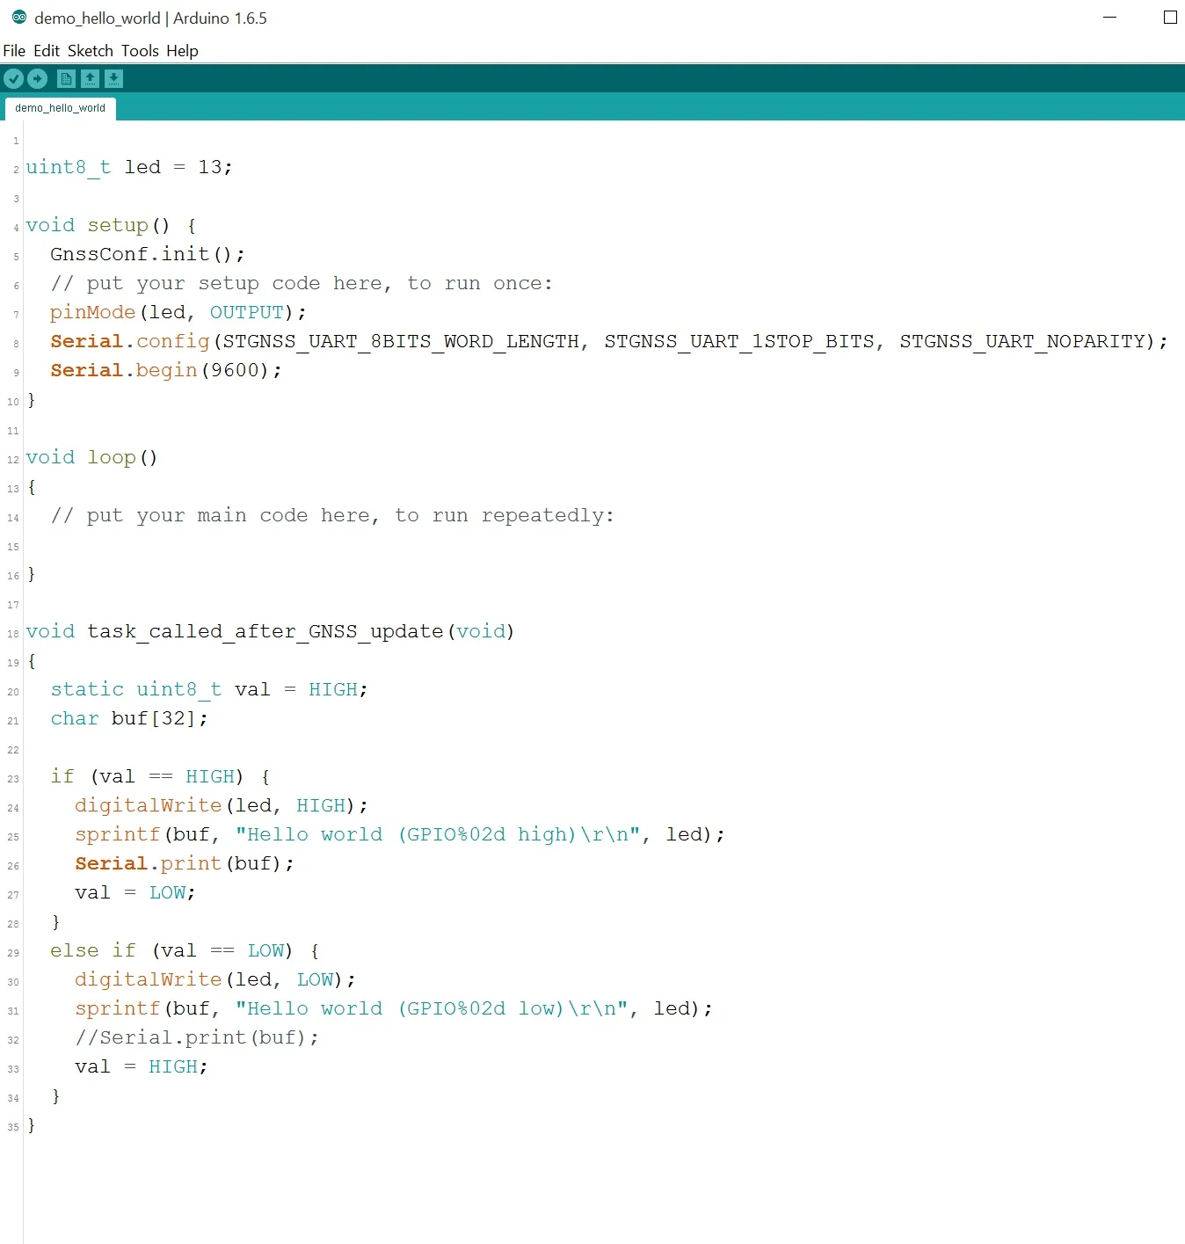Click the 'put your setup code here' comment
Image resolution: width=1185 pixels, height=1244 pixels.
click(x=302, y=283)
